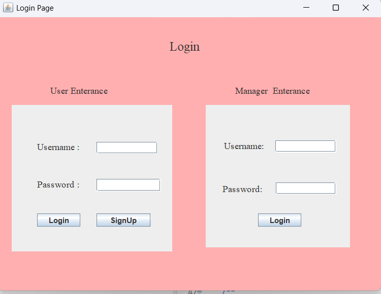
Task: Click the "Password :" label in user panel
Action: pos(58,185)
